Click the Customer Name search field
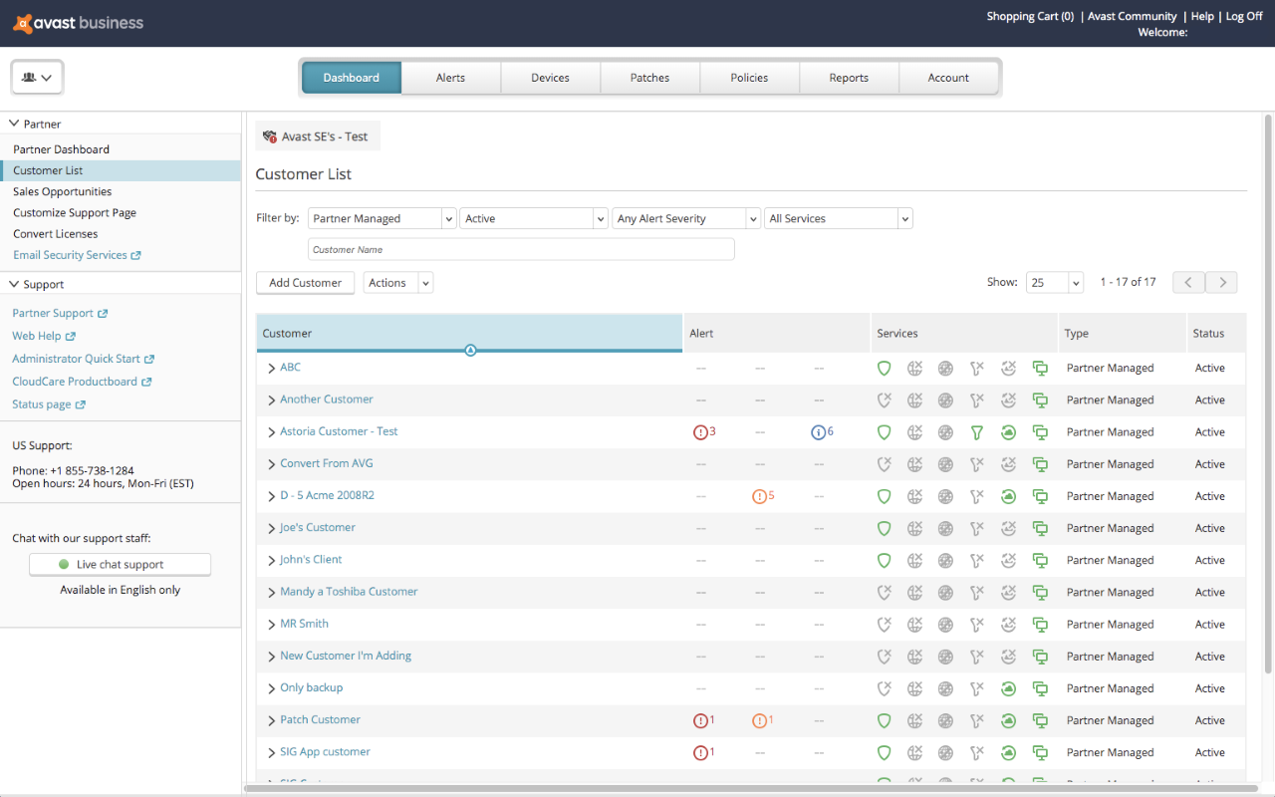 coord(521,249)
